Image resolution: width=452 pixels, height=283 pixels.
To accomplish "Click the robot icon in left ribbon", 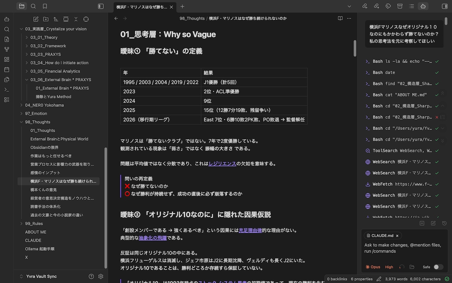I will [x=7, y=19].
